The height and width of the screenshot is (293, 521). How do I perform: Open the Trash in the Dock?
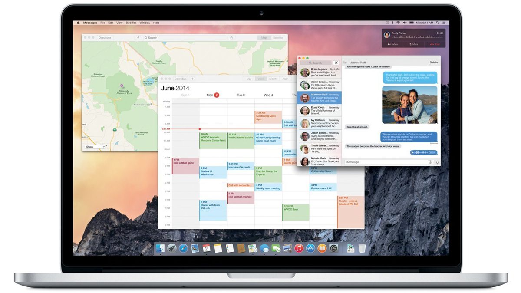[x=362, y=248]
